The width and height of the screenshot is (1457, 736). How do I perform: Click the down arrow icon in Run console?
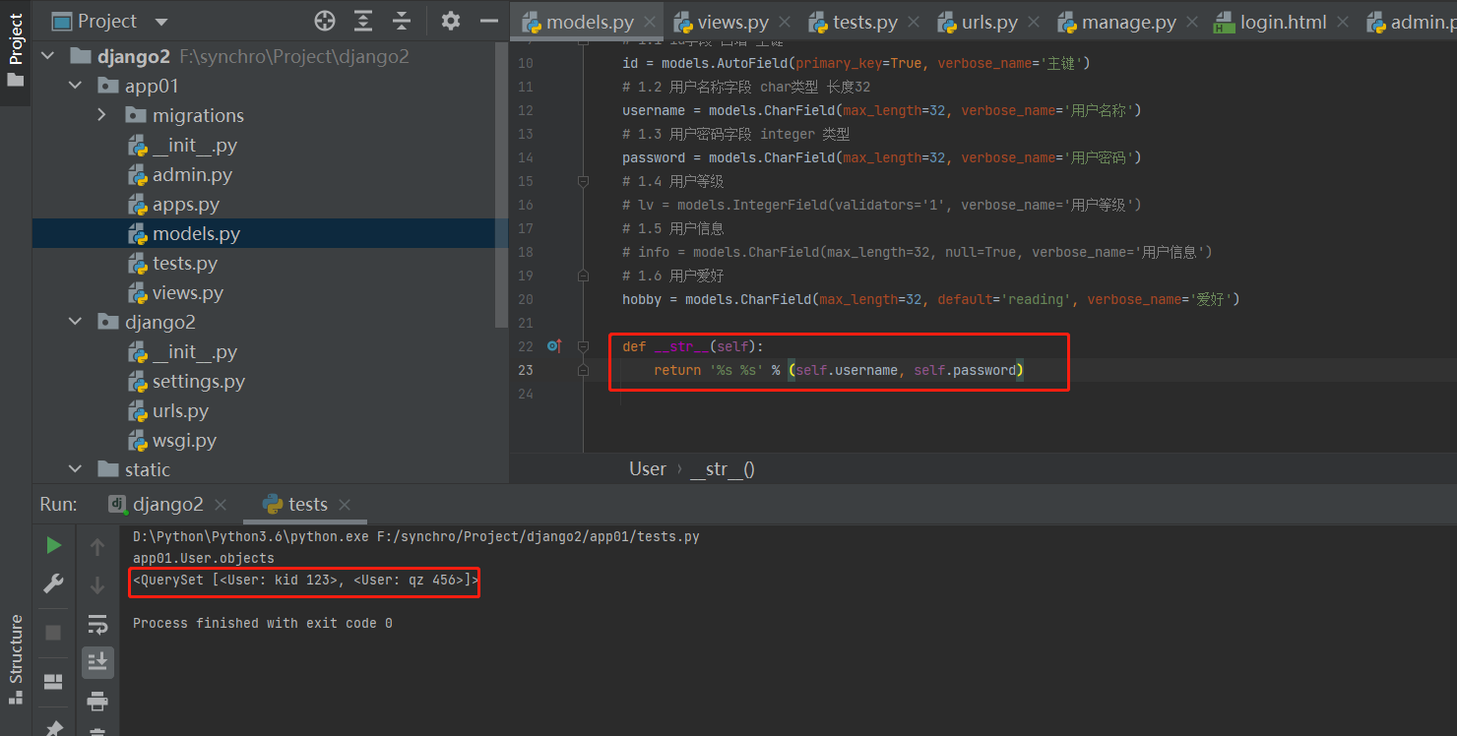(96, 585)
